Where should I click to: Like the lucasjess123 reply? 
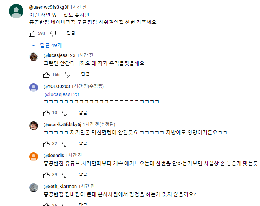tap(47, 75)
